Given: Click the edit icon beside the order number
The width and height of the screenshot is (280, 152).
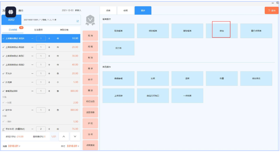Looking at the screenshot, I should click(77, 21).
